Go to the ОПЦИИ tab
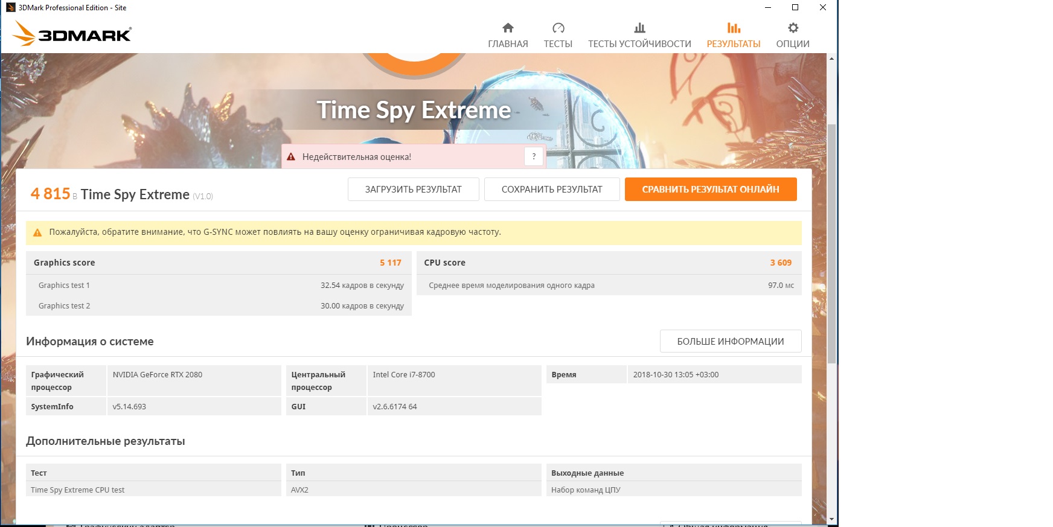1053x527 pixels. pos(793,44)
